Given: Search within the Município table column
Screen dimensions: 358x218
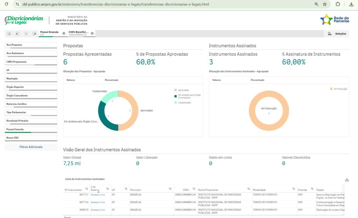Looking at the screenshot, I should coord(170,189).
